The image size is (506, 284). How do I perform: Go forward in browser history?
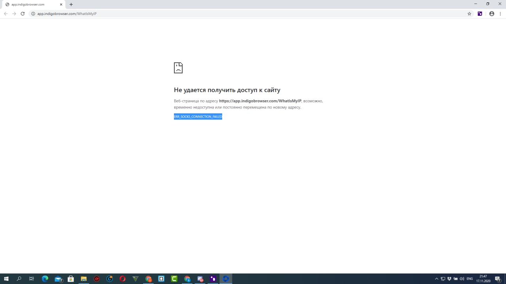[14, 13]
